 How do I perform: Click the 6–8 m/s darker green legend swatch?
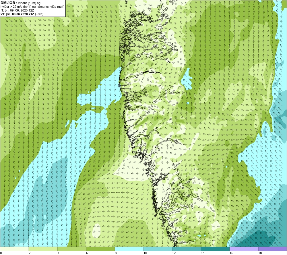100,249
